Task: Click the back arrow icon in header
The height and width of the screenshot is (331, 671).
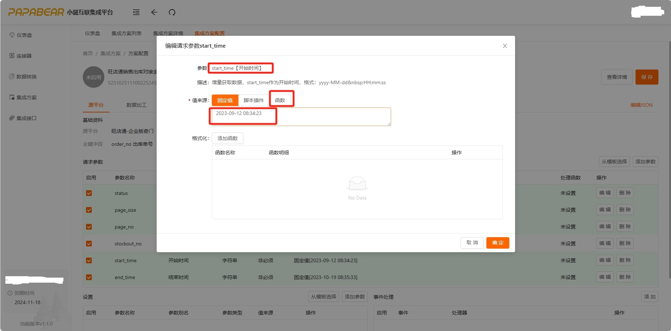Action: [154, 13]
